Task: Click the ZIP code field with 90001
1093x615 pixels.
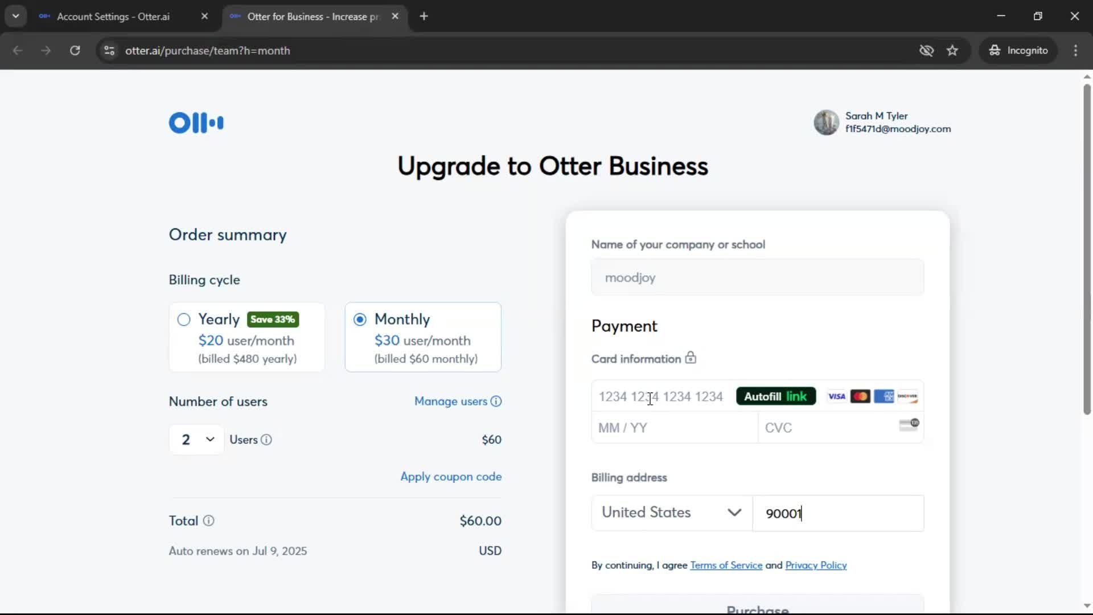Action: click(839, 513)
